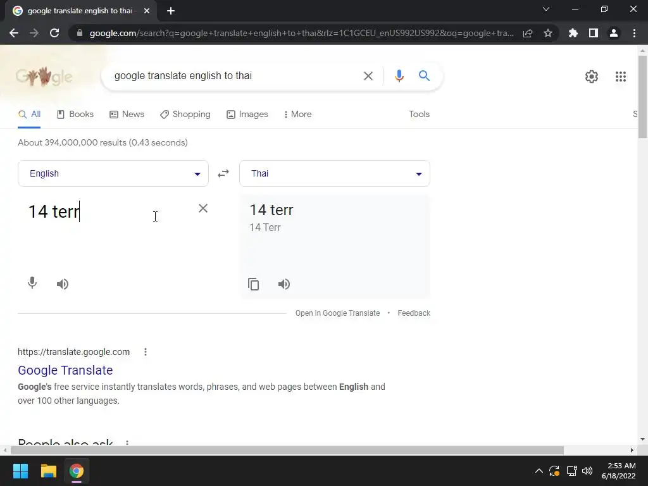
Task: Open File Explorer from taskbar
Action: tap(48, 471)
